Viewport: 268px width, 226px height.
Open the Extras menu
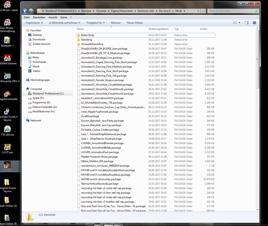tap(64, 17)
